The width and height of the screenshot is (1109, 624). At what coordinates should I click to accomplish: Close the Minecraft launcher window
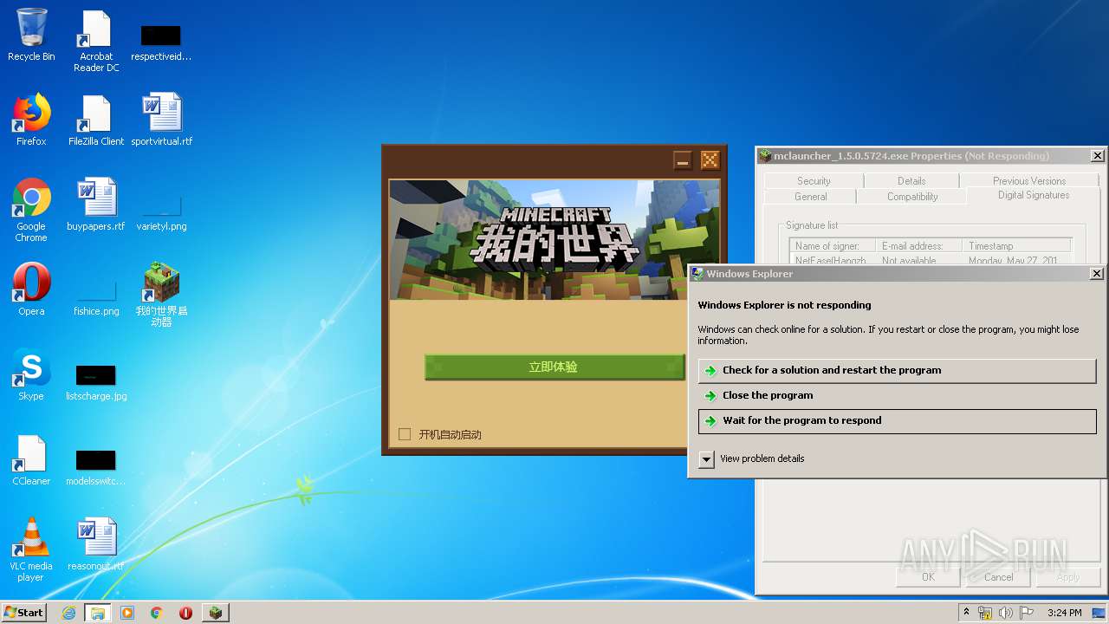click(x=710, y=160)
